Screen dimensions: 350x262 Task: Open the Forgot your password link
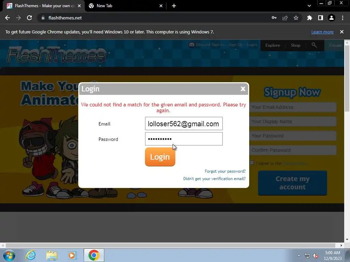click(225, 171)
